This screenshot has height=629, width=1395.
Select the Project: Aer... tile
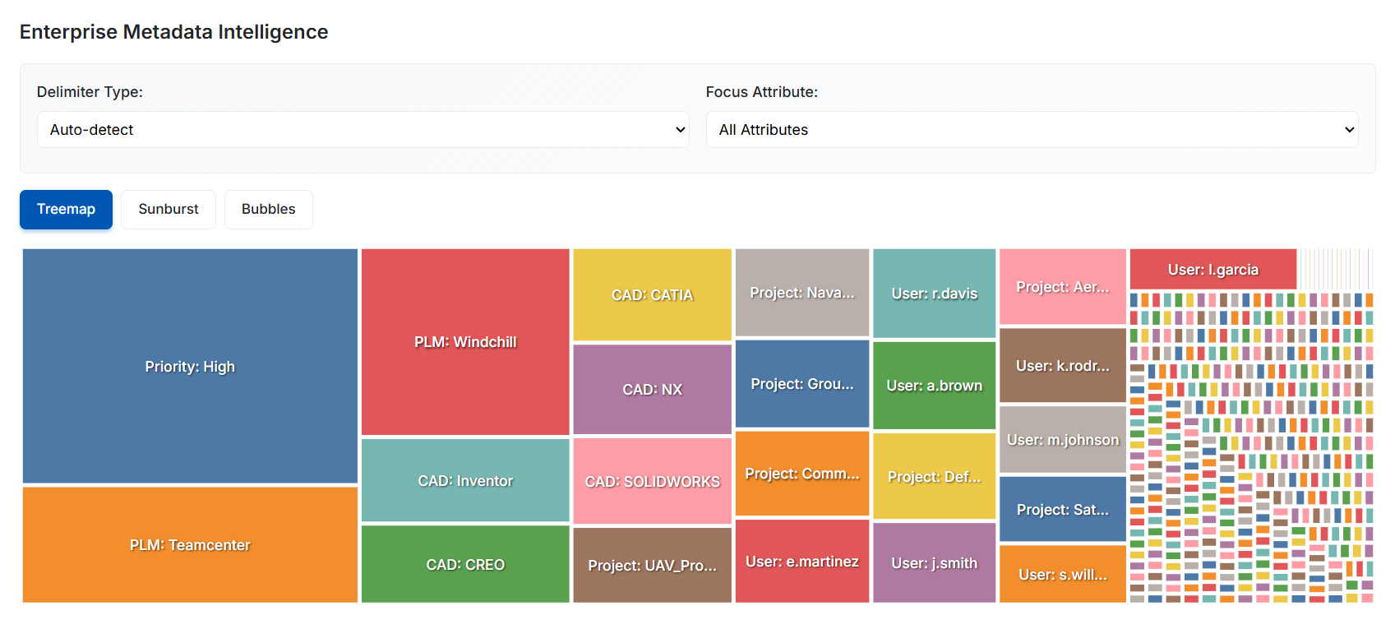pyautogui.click(x=1063, y=287)
